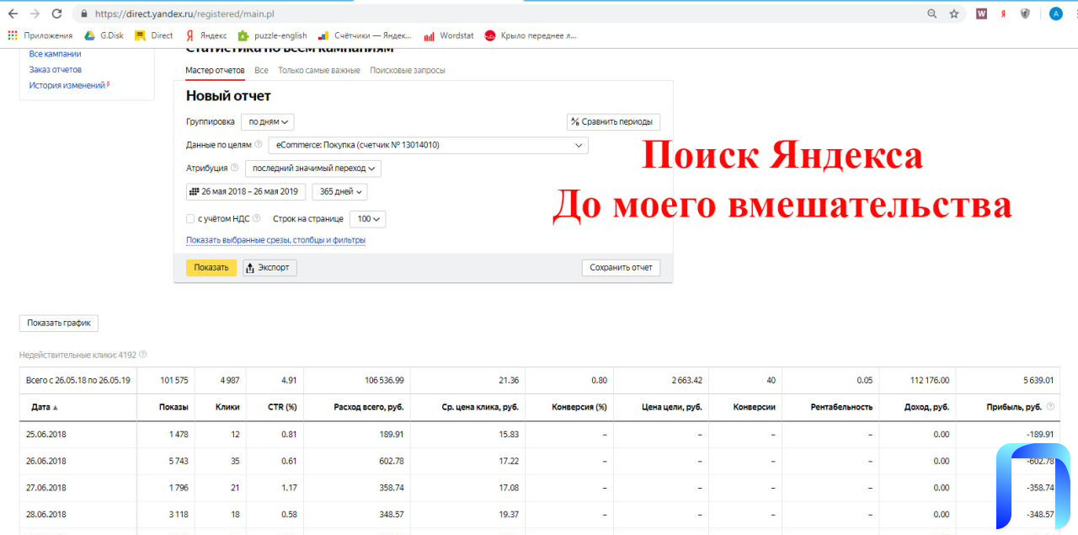Image resolution: width=1078 pixels, height=535 pixels.
Task: Open the Приложения apps shortcut
Action: coord(41,35)
